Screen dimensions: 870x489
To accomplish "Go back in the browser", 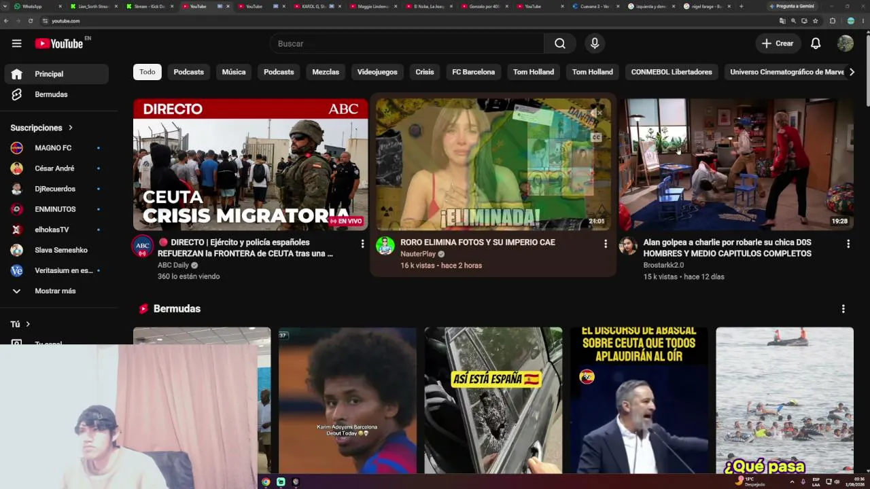I will 6,21.
